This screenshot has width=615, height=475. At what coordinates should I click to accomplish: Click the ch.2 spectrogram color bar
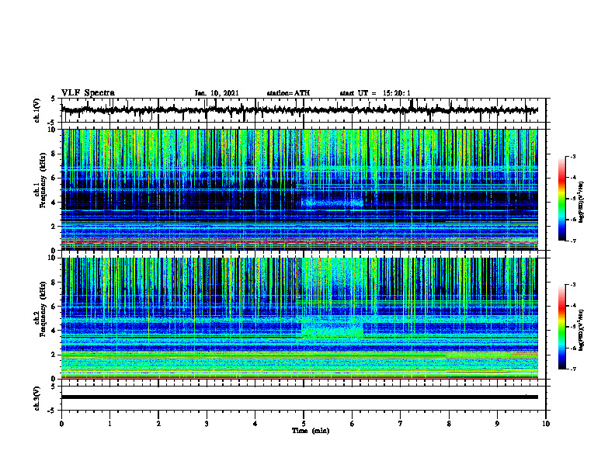tap(561, 327)
